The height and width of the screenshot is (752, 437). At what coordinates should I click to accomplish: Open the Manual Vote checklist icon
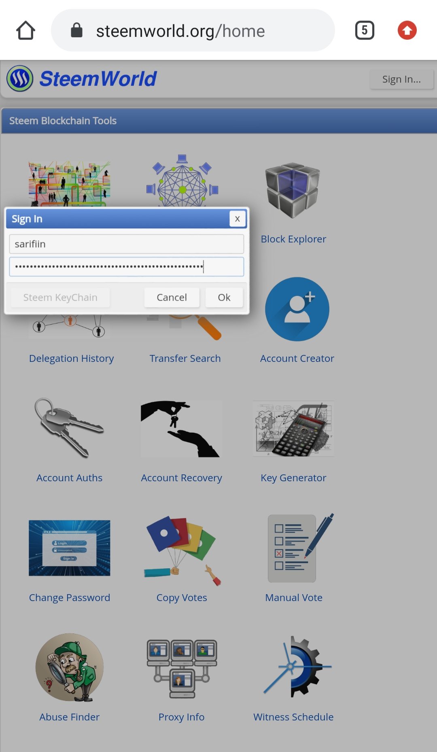point(301,548)
